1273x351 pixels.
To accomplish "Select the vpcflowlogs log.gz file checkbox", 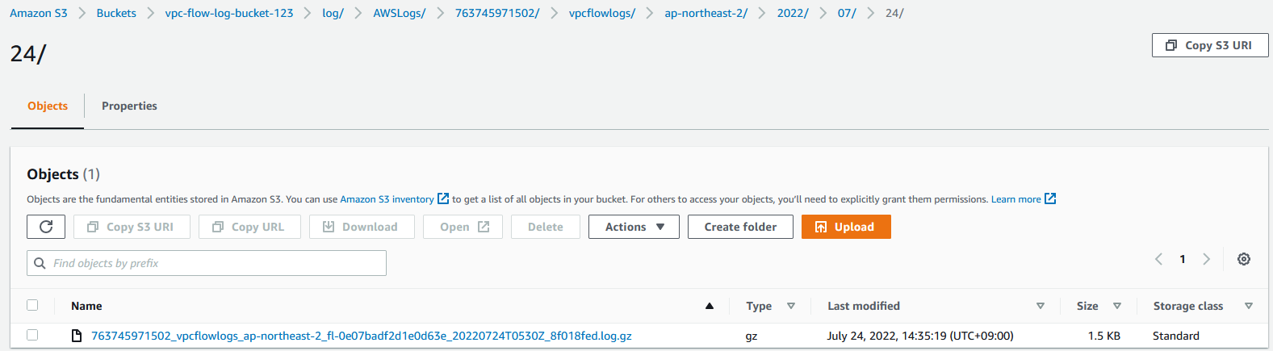I will (x=32, y=335).
